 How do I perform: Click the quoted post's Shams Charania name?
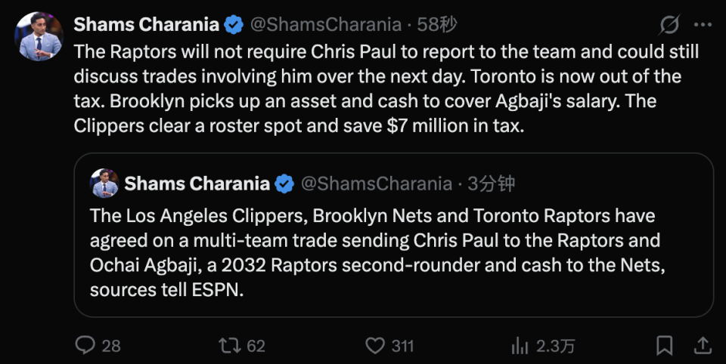click(x=197, y=184)
